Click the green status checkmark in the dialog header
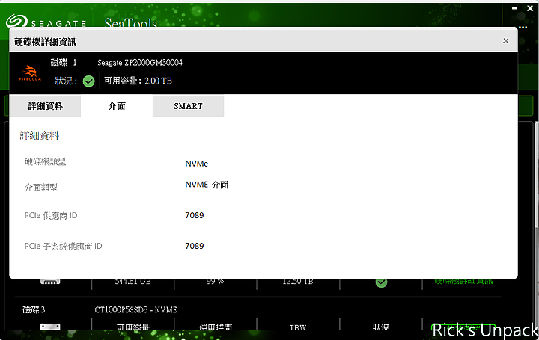 coord(88,81)
